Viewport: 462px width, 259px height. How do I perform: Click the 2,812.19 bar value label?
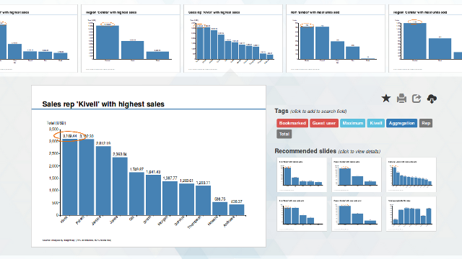(103, 143)
